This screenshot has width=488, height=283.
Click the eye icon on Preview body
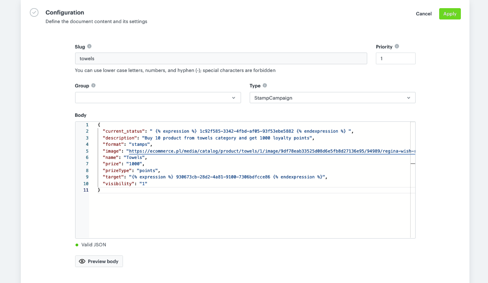(82, 261)
